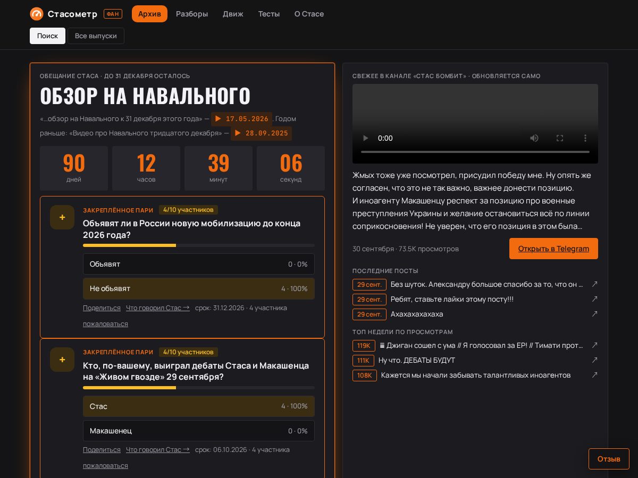Click the arrow icon next to ДЕБАТЫ БУДУТ post

point(594,360)
